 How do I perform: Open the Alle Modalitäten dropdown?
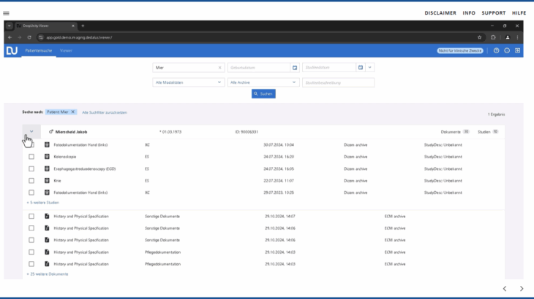pyautogui.click(x=189, y=82)
